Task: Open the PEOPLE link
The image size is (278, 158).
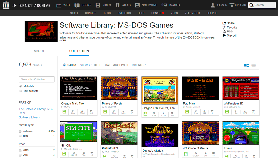Action: tap(212, 13)
